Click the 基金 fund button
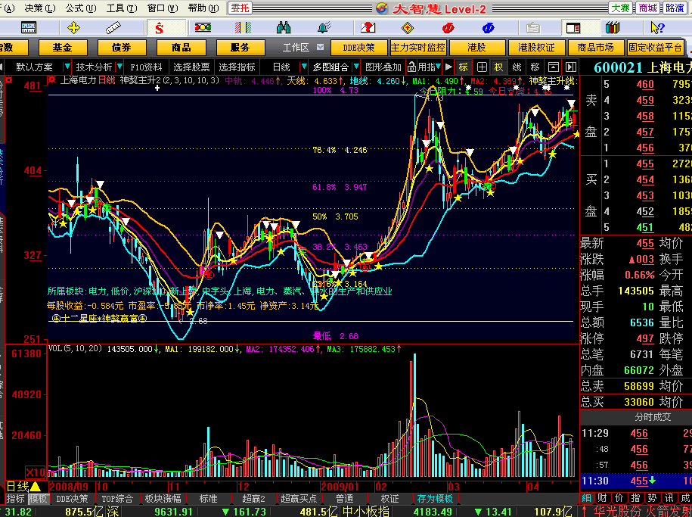 62,47
